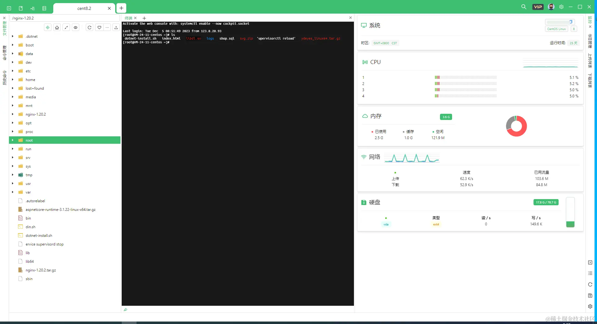Select the din.sh script file
This screenshot has width=597, height=324.
65,227
